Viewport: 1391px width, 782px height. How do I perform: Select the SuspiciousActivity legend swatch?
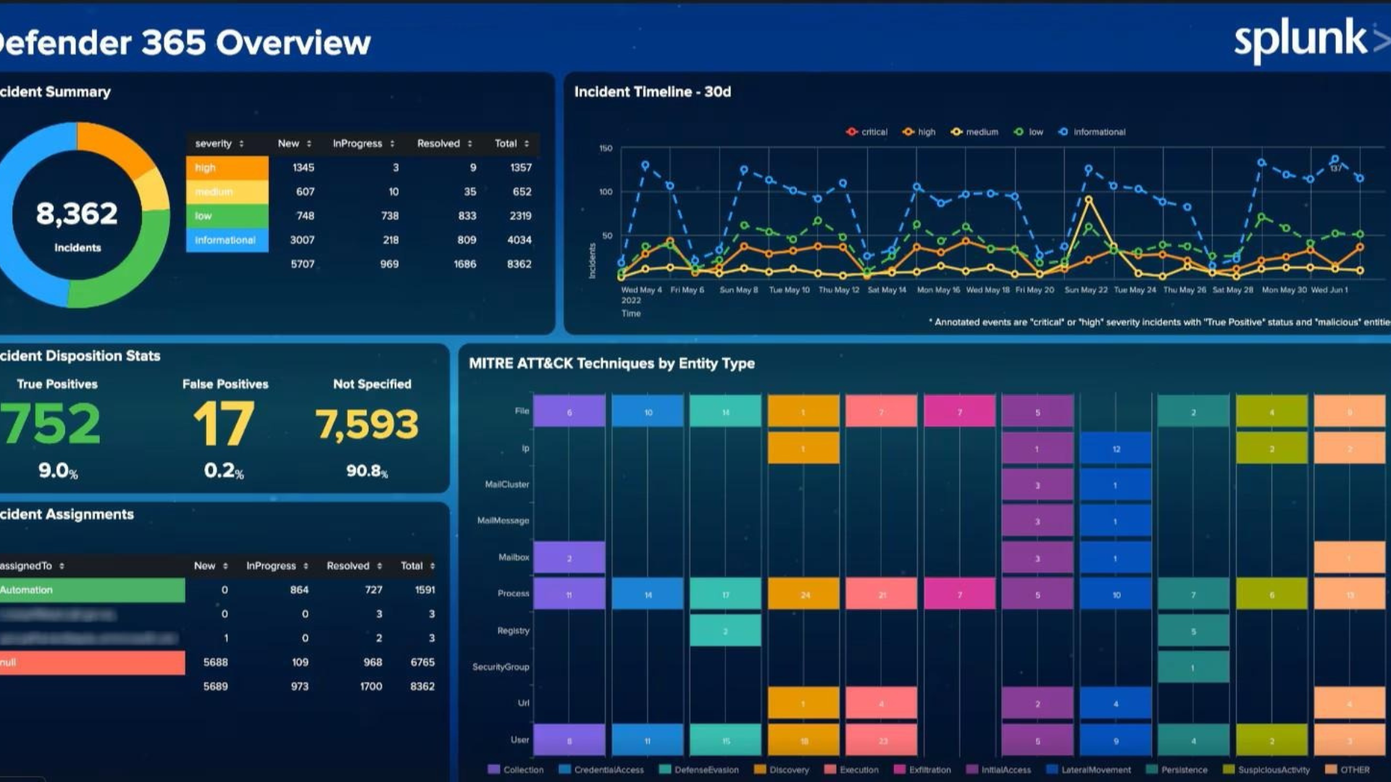pos(1229,769)
